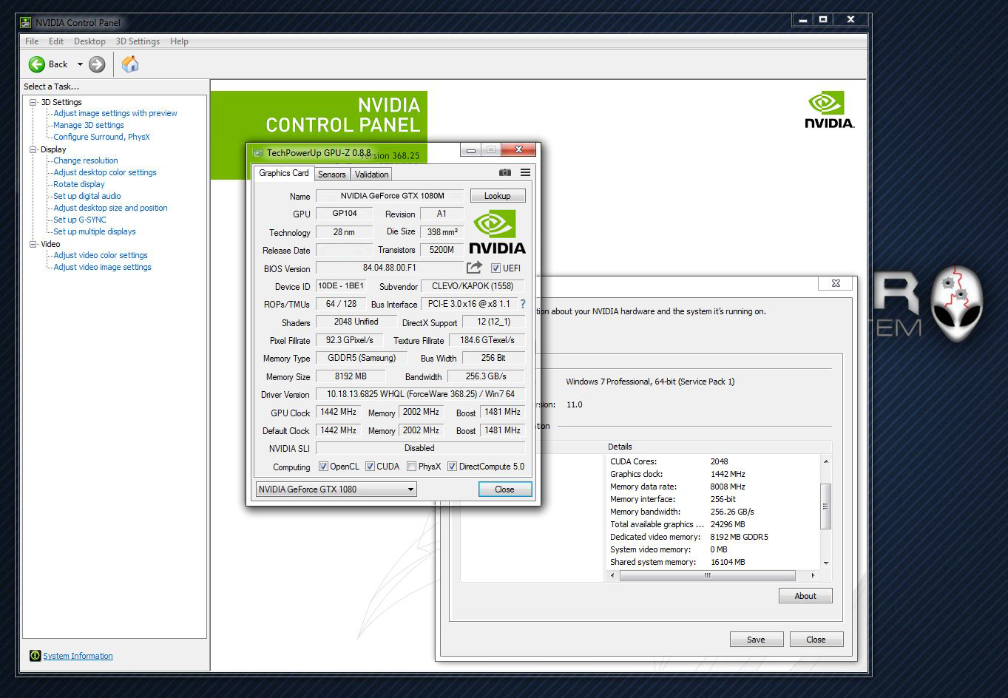Open the GPU-Z hamburger menu icon

pos(526,172)
